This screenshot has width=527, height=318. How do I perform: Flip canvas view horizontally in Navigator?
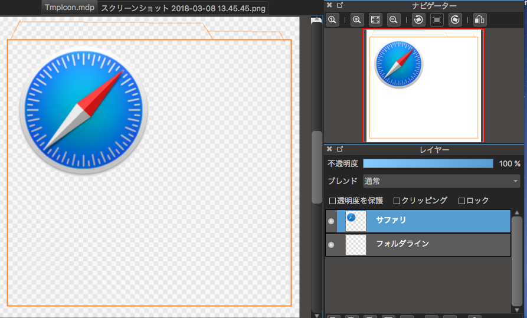click(x=480, y=20)
